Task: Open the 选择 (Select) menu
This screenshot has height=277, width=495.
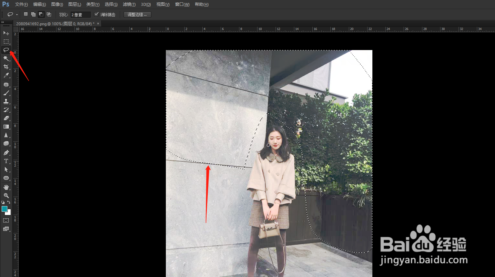Action: click(111, 4)
